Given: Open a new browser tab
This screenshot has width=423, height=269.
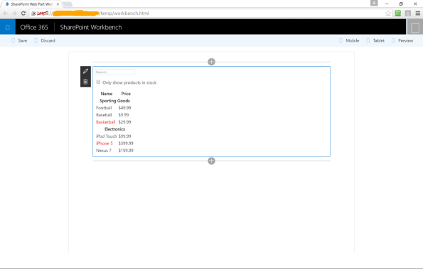Looking at the screenshot, I should point(68,4).
